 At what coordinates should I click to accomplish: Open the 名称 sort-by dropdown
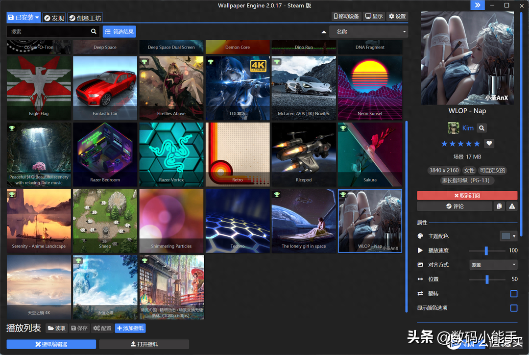[x=368, y=32]
